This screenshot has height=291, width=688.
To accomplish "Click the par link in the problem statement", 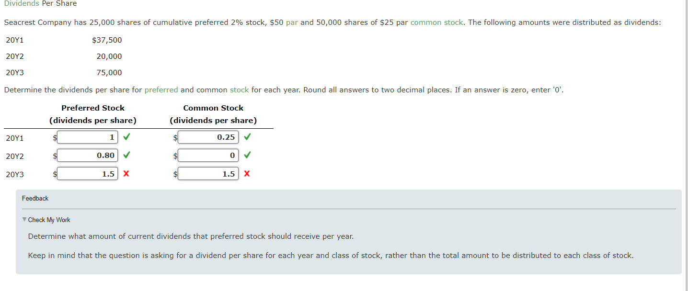I will [293, 22].
